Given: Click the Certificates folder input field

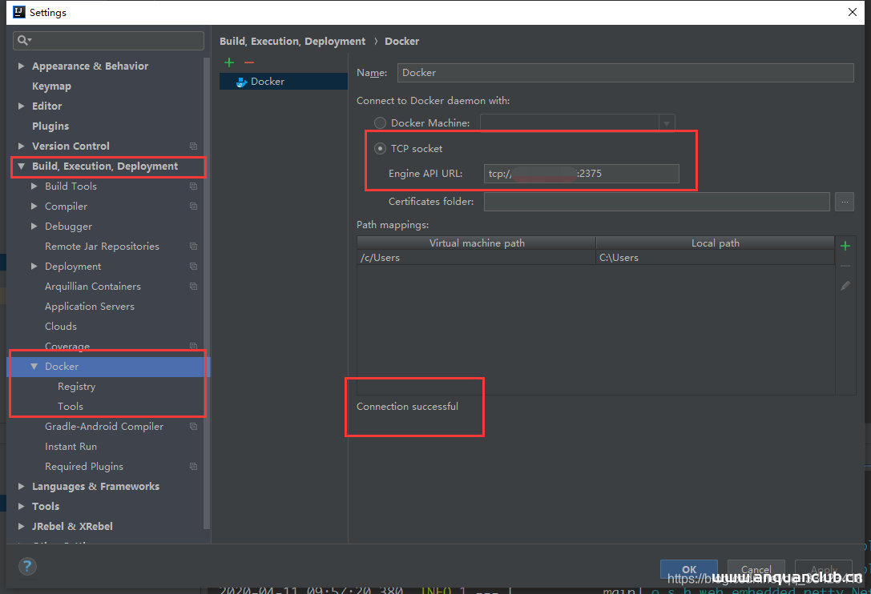Looking at the screenshot, I should pyautogui.click(x=656, y=202).
